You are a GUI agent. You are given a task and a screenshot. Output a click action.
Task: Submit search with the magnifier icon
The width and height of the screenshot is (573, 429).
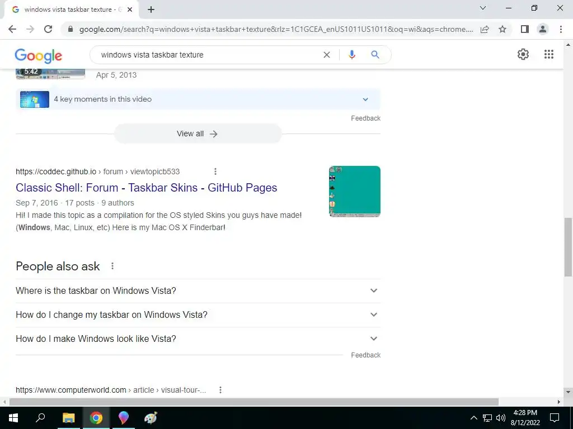tap(375, 55)
